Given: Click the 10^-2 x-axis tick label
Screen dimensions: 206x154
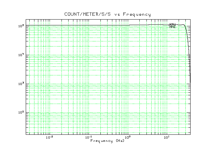Looking at the screenshot, I should pyautogui.click(x=50, y=137).
